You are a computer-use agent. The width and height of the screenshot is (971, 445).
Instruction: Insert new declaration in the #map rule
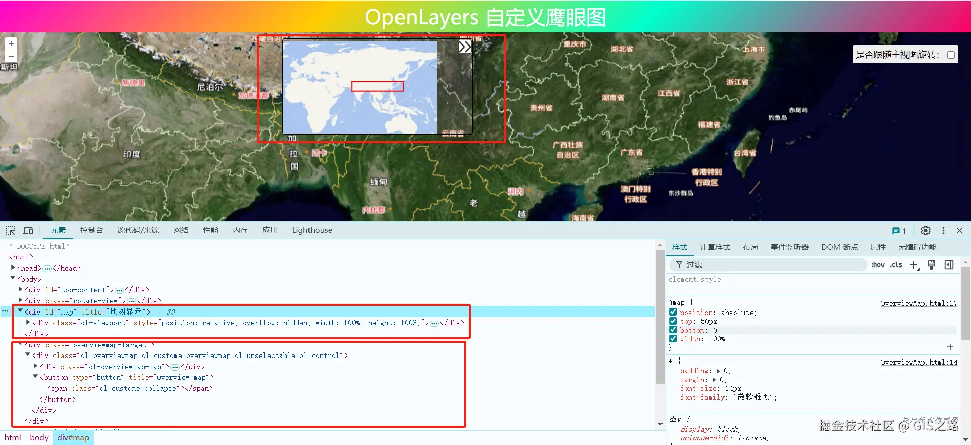[950, 347]
